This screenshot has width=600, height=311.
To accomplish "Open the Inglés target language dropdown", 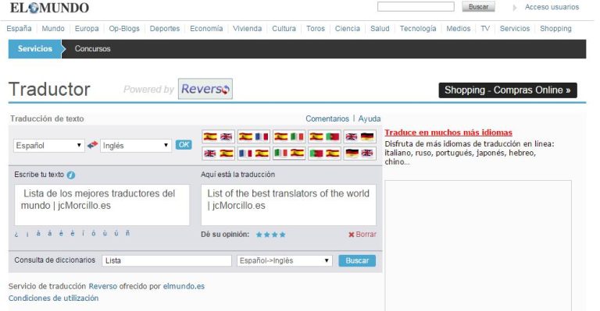I will (135, 146).
